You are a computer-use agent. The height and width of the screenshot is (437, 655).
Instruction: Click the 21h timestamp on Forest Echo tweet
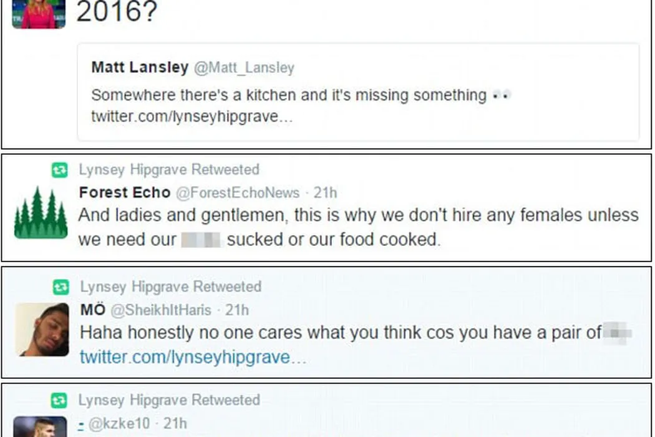(325, 193)
